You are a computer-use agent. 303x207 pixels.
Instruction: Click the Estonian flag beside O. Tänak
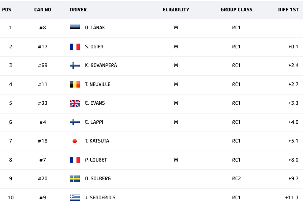(x=75, y=27)
